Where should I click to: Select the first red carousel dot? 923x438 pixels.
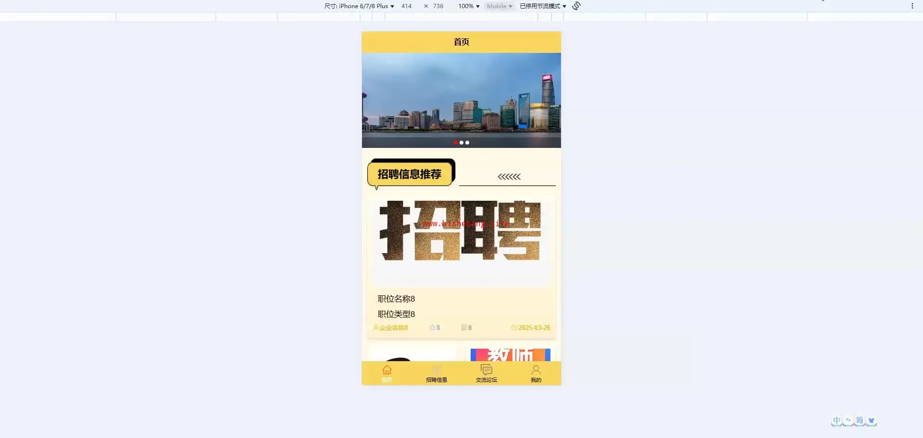coord(456,143)
